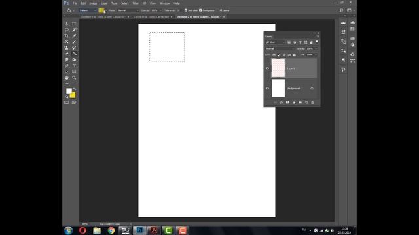
Task: Open Opera from the taskbar
Action: tap(82, 230)
